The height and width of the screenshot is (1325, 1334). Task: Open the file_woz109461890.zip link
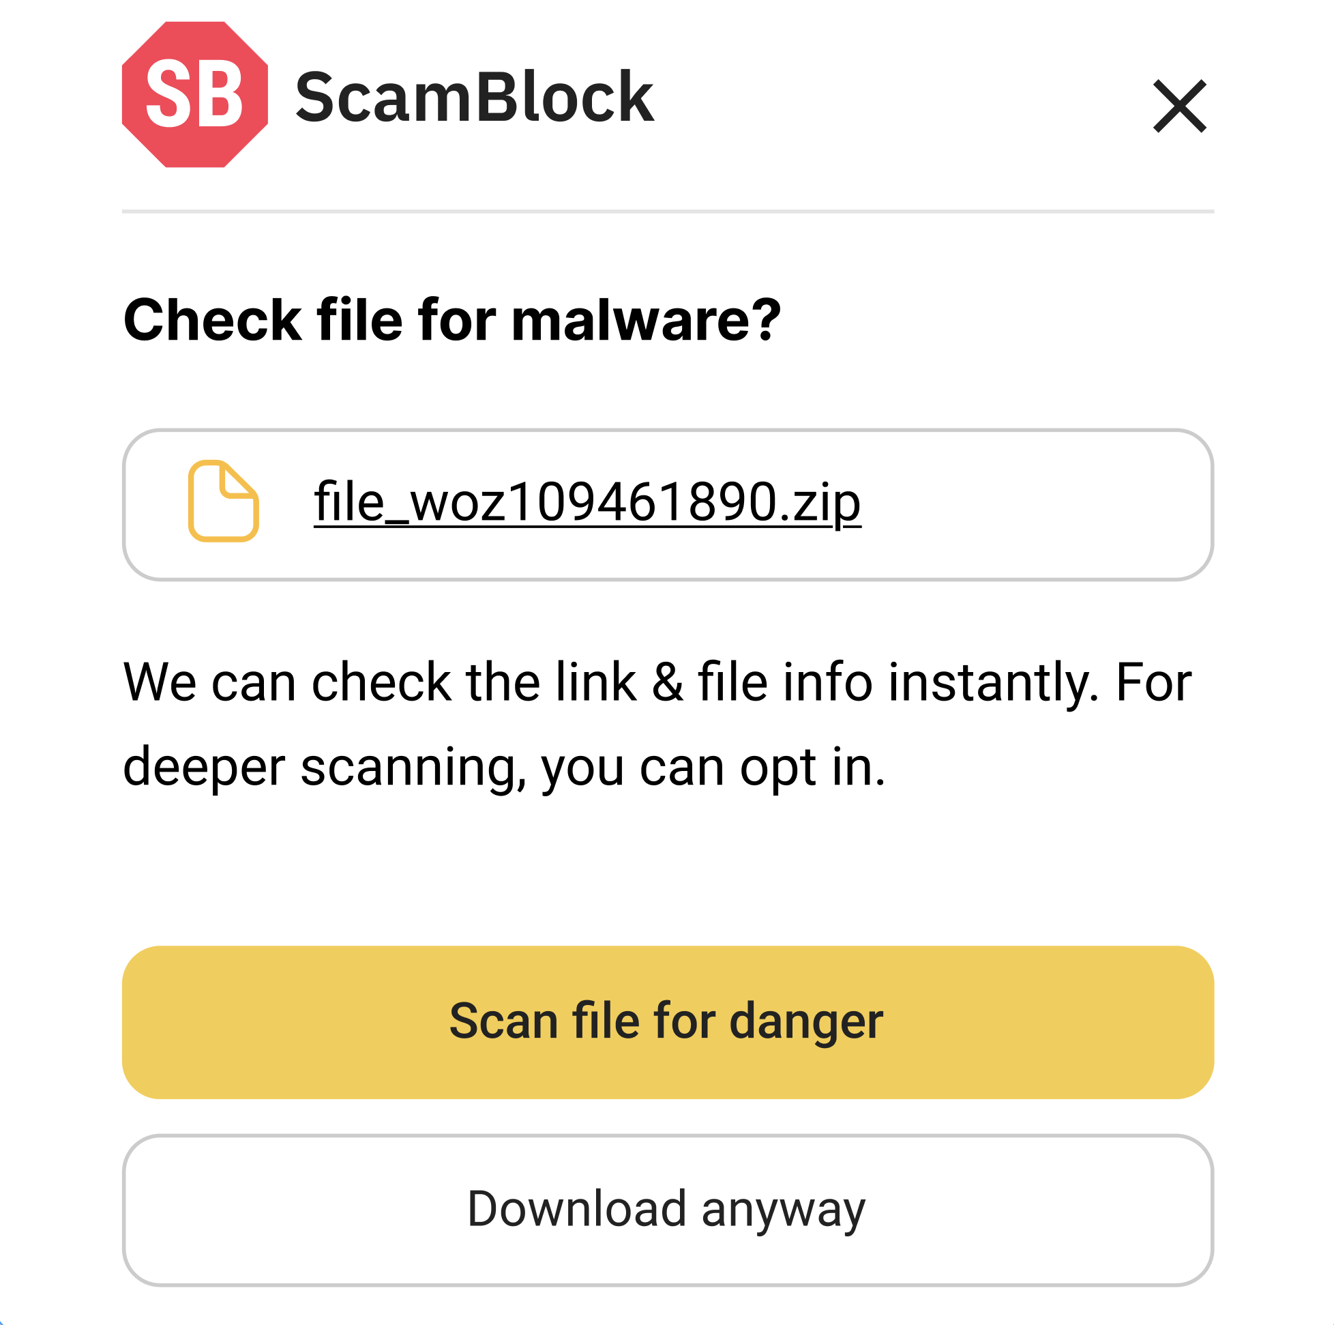pos(587,502)
